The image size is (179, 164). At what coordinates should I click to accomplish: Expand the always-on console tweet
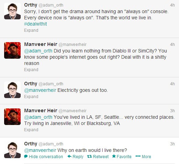pos(31,30)
